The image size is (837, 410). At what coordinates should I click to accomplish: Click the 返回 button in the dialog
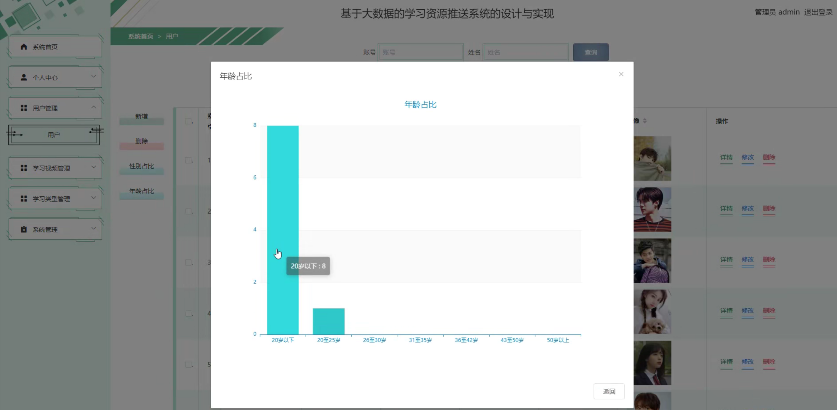[609, 391]
